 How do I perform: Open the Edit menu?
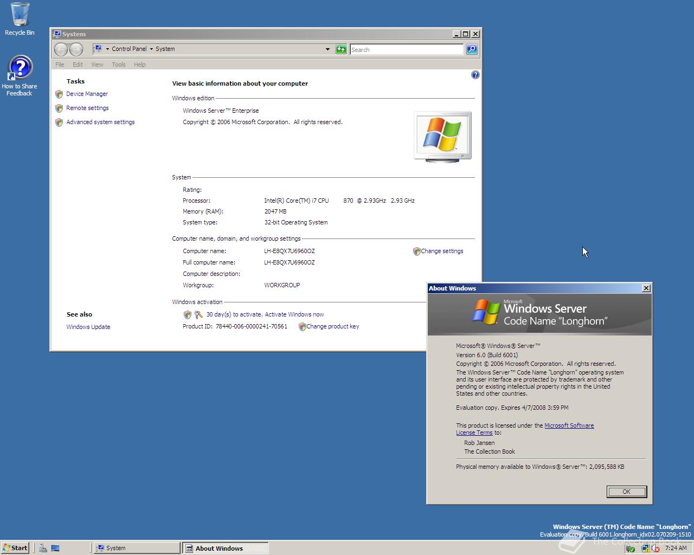(78, 64)
